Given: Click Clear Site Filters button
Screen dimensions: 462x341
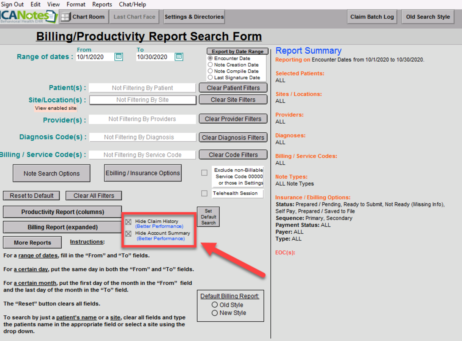Looking at the screenshot, I should click(233, 100).
